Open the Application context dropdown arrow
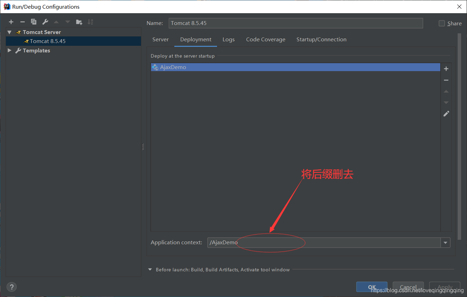The image size is (467, 297). [445, 243]
